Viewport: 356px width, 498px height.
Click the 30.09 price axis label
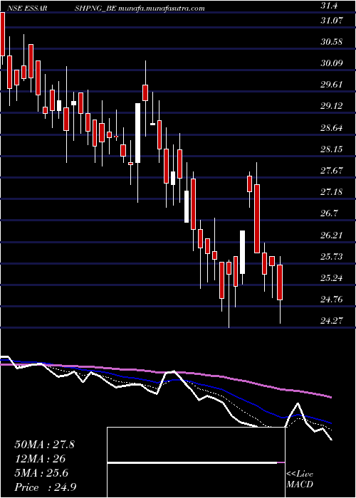[x=333, y=63]
